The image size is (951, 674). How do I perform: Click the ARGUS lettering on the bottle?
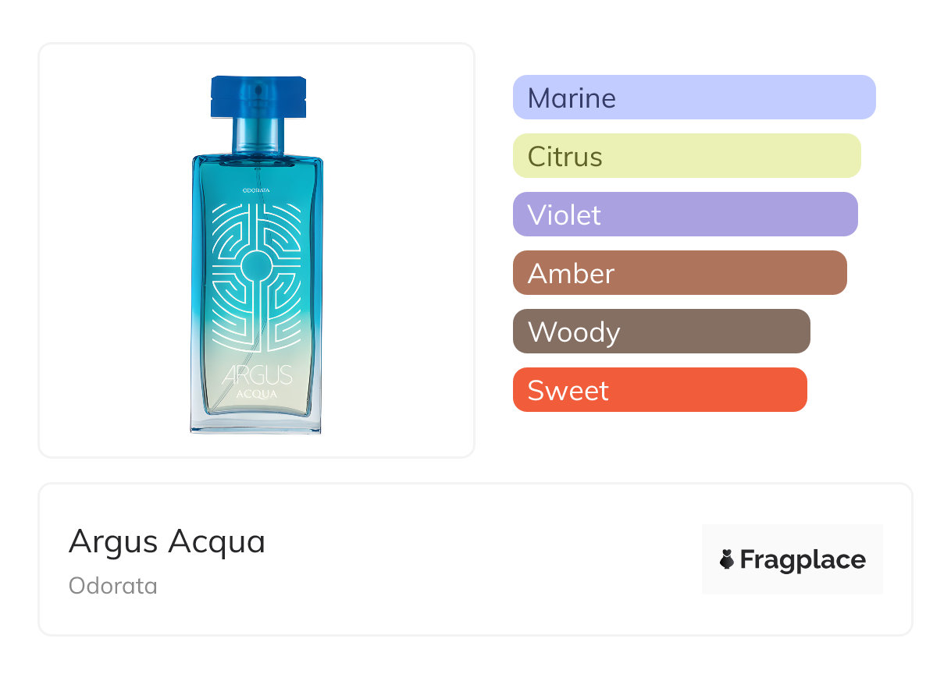(257, 374)
